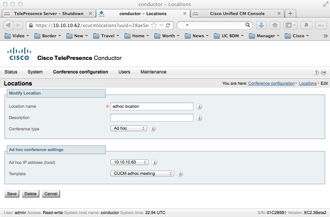Switch to Cisco Unified CM Console tab

coord(237,14)
